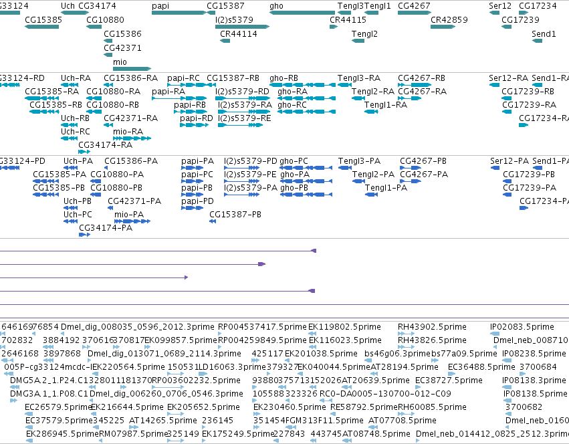
Task: Click the l(2)s5379-PE protein label
Action: point(250,175)
